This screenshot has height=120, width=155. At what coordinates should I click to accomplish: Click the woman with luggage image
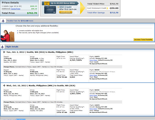coord(7,36)
